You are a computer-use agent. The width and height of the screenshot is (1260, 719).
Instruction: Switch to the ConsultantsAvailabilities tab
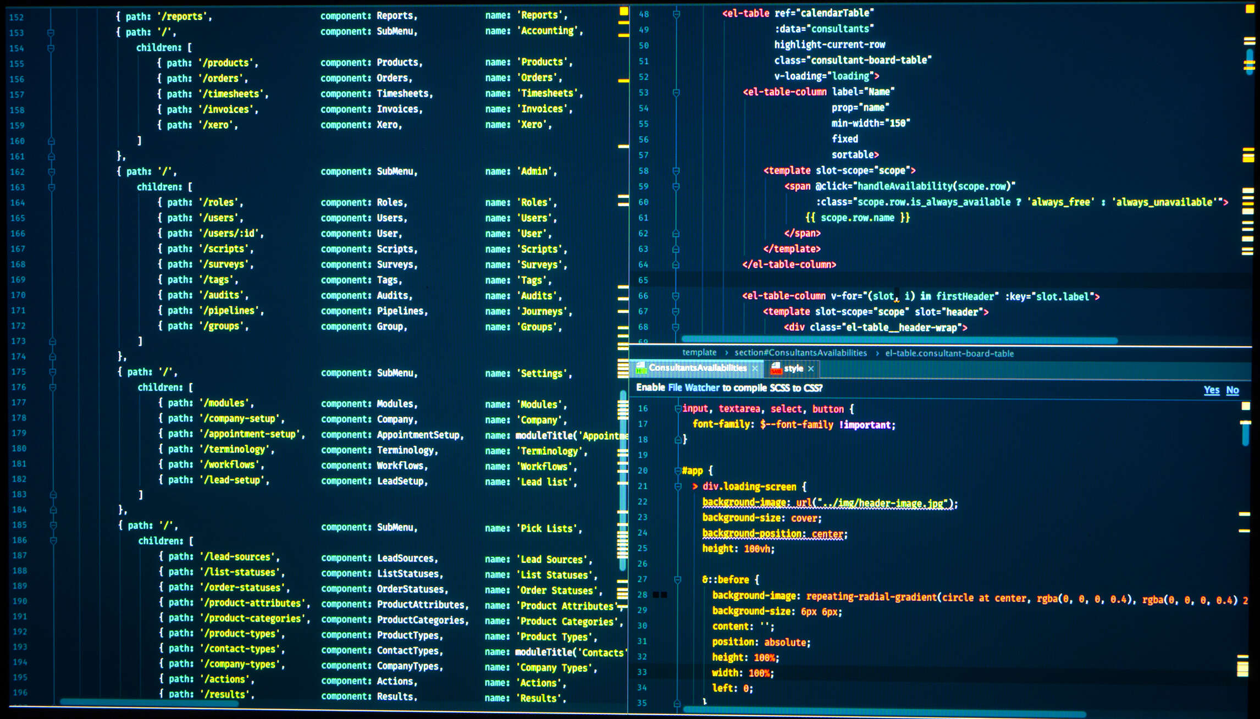(x=697, y=368)
